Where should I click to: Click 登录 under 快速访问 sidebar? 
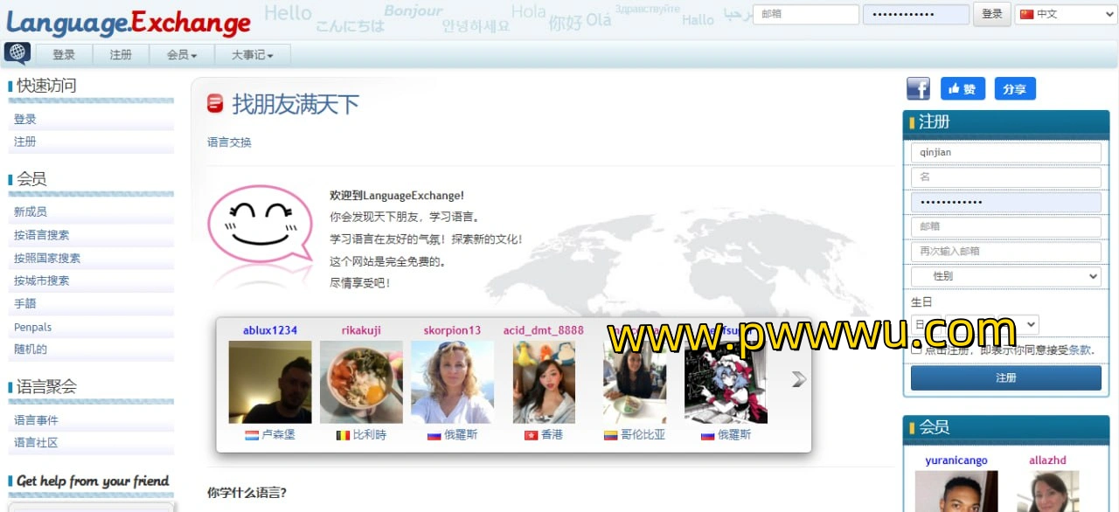tap(24, 119)
